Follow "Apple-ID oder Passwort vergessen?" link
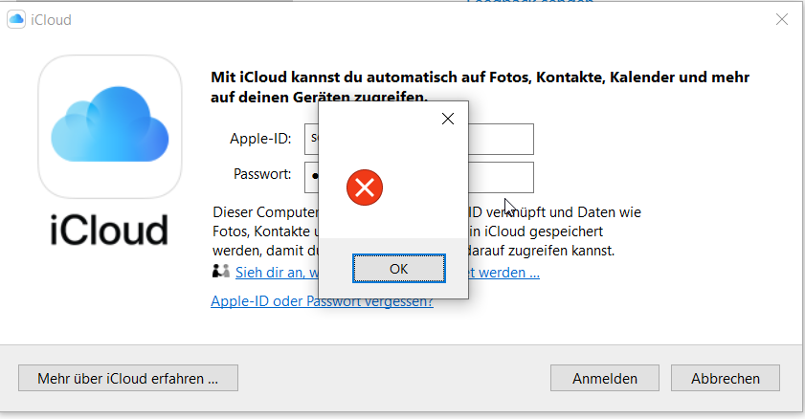Screen dimensions: 805x419 [322, 301]
